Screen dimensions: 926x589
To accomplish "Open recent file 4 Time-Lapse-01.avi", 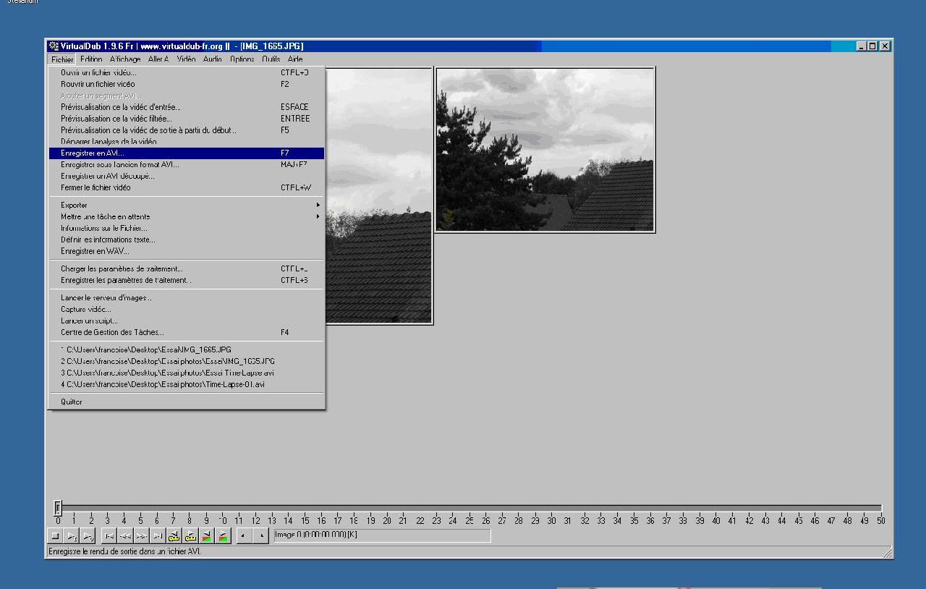I will click(x=187, y=384).
